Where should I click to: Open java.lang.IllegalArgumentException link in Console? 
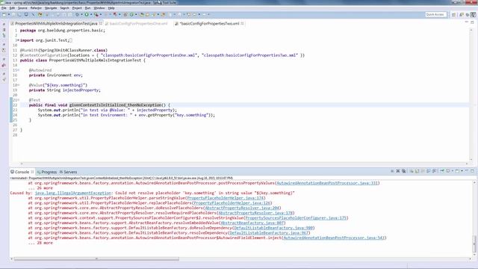(x=73, y=193)
